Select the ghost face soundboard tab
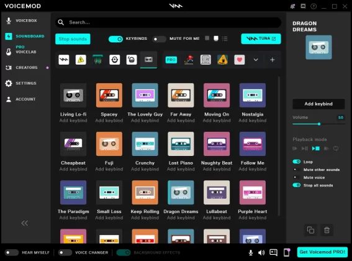The height and width of the screenshot is (261, 352). (x=132, y=60)
